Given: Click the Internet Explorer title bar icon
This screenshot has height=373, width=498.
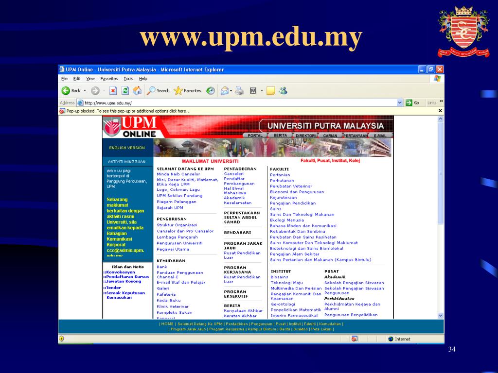Looking at the screenshot, I should 62,69.
